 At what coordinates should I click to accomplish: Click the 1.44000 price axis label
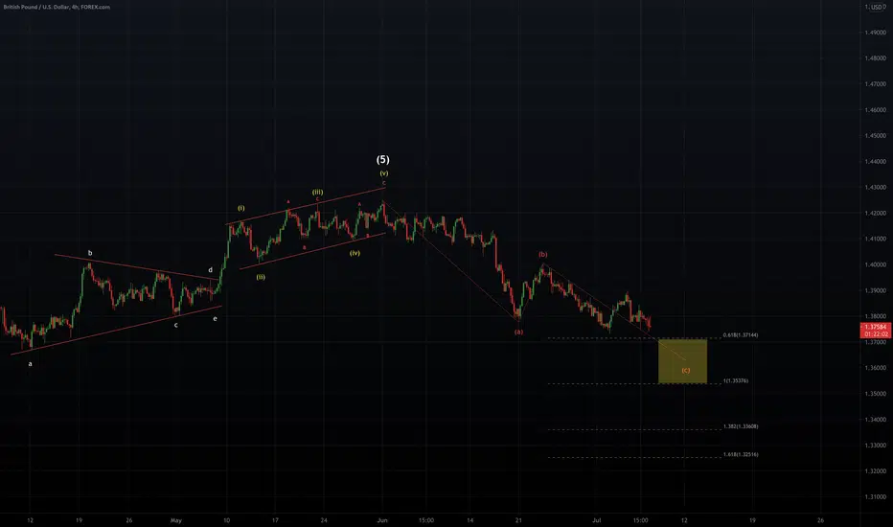click(876, 161)
